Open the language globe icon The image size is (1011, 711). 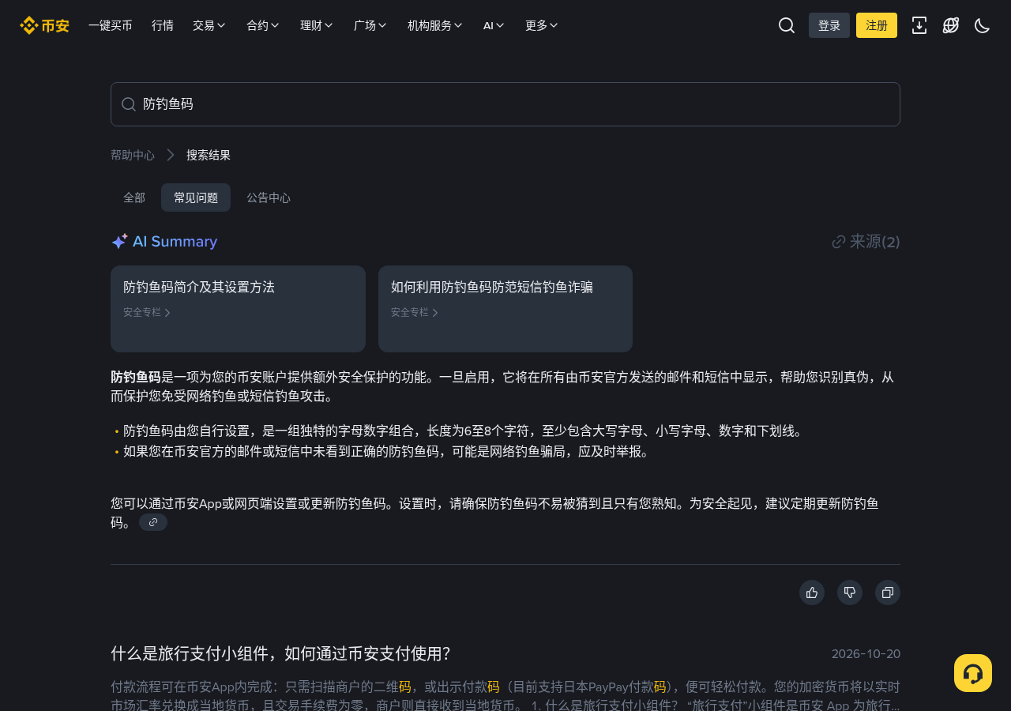click(951, 25)
